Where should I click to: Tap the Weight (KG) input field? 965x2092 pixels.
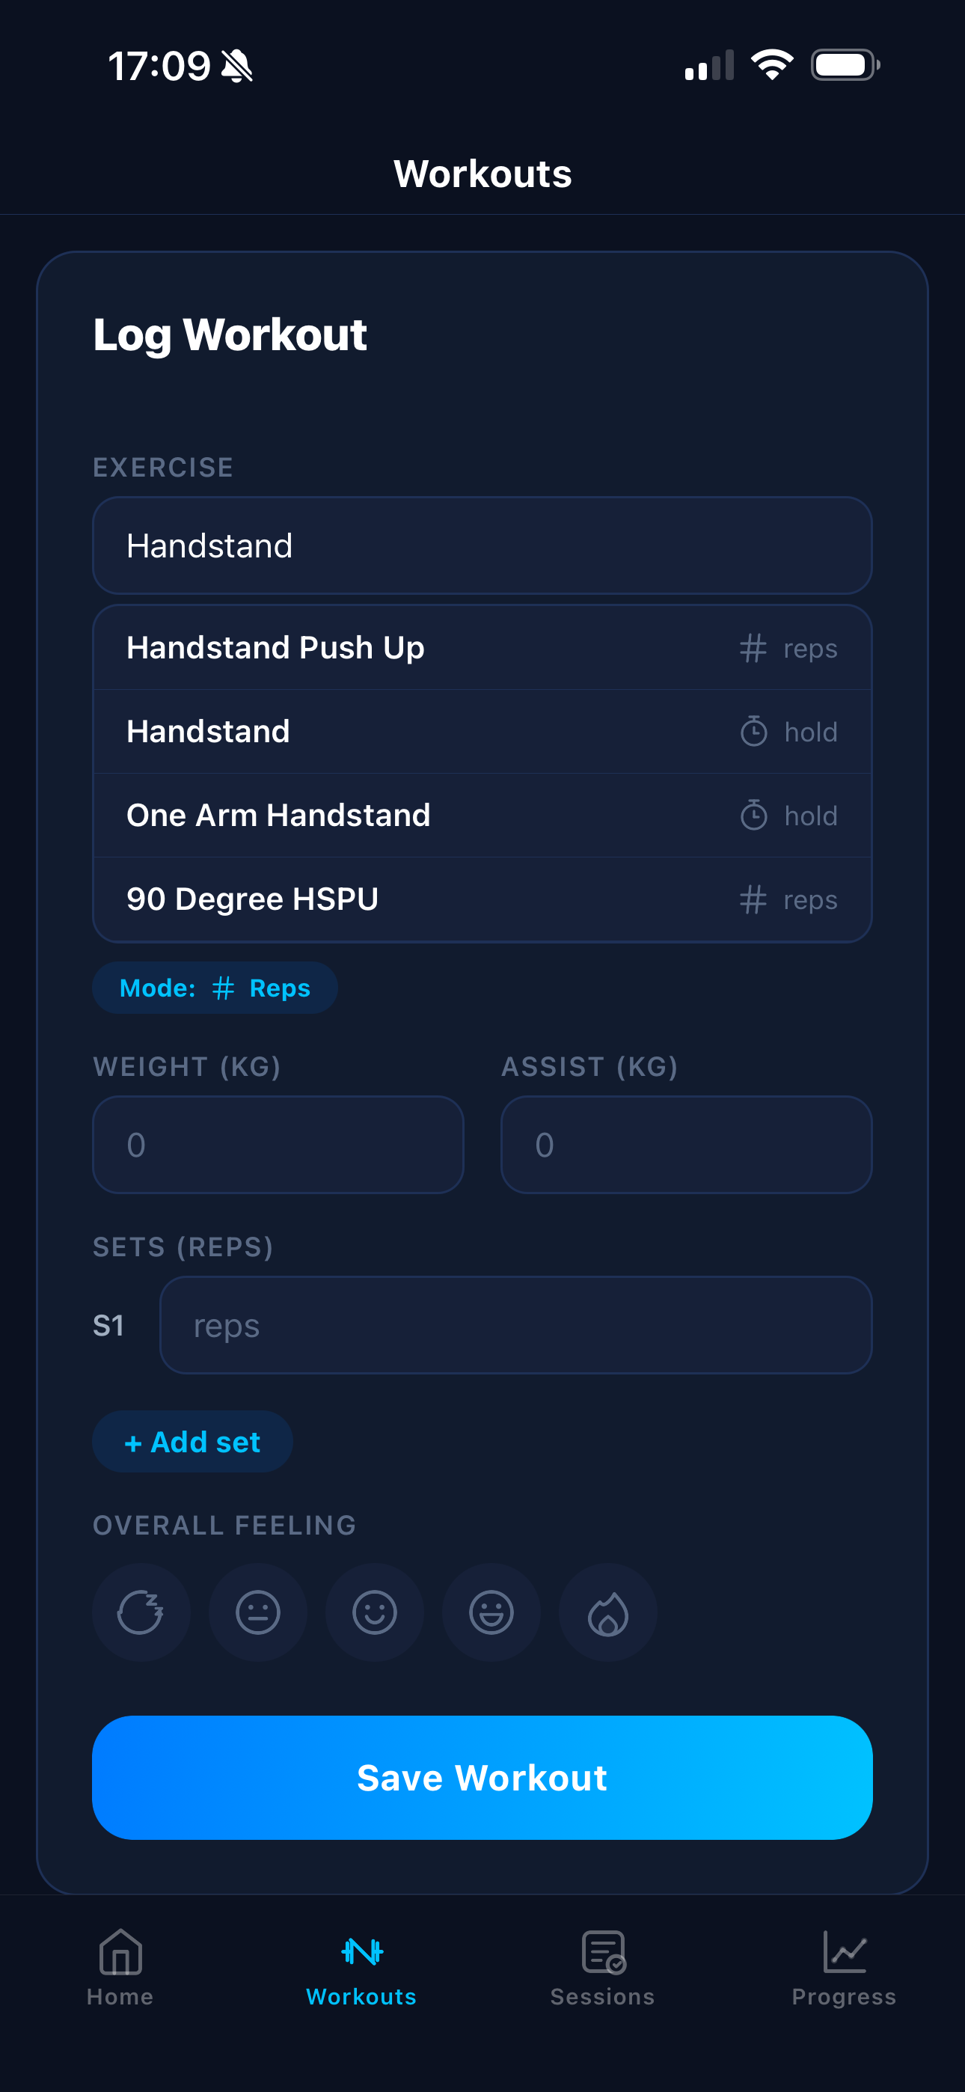coord(278,1144)
